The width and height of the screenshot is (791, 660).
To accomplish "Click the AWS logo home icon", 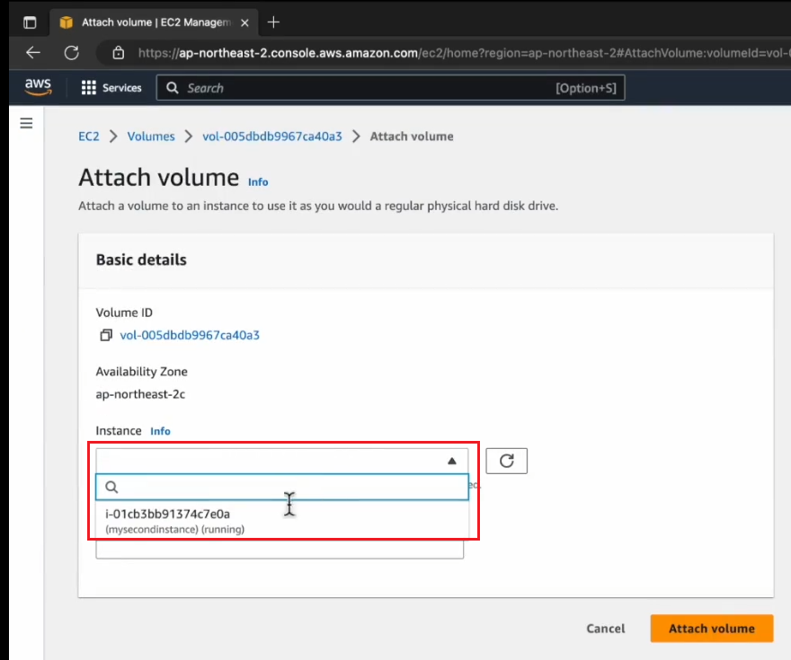I will click(39, 87).
